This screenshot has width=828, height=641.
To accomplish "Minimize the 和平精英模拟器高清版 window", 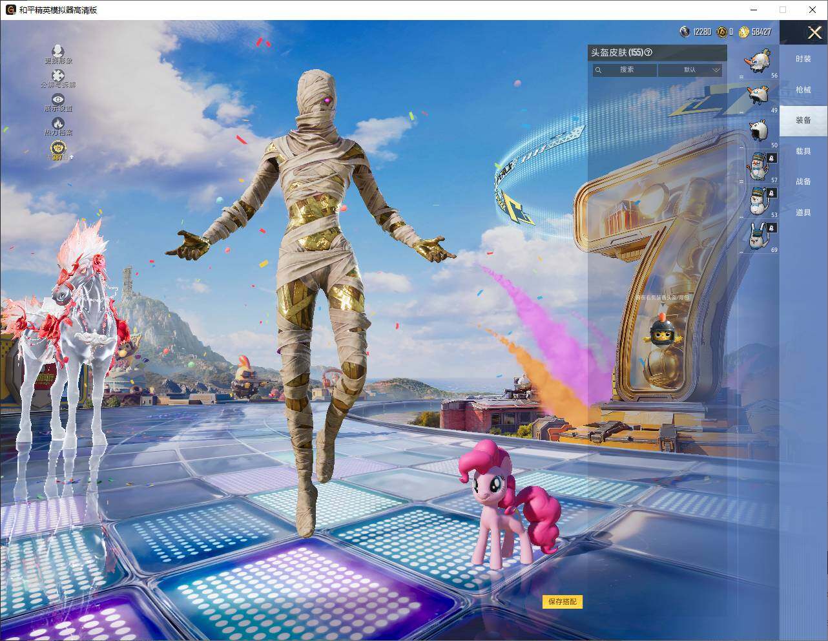I will [x=754, y=10].
